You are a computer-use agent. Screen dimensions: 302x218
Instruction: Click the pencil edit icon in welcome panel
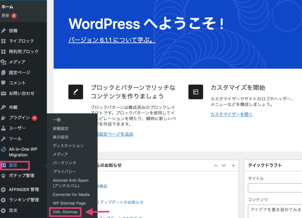click(x=76, y=92)
